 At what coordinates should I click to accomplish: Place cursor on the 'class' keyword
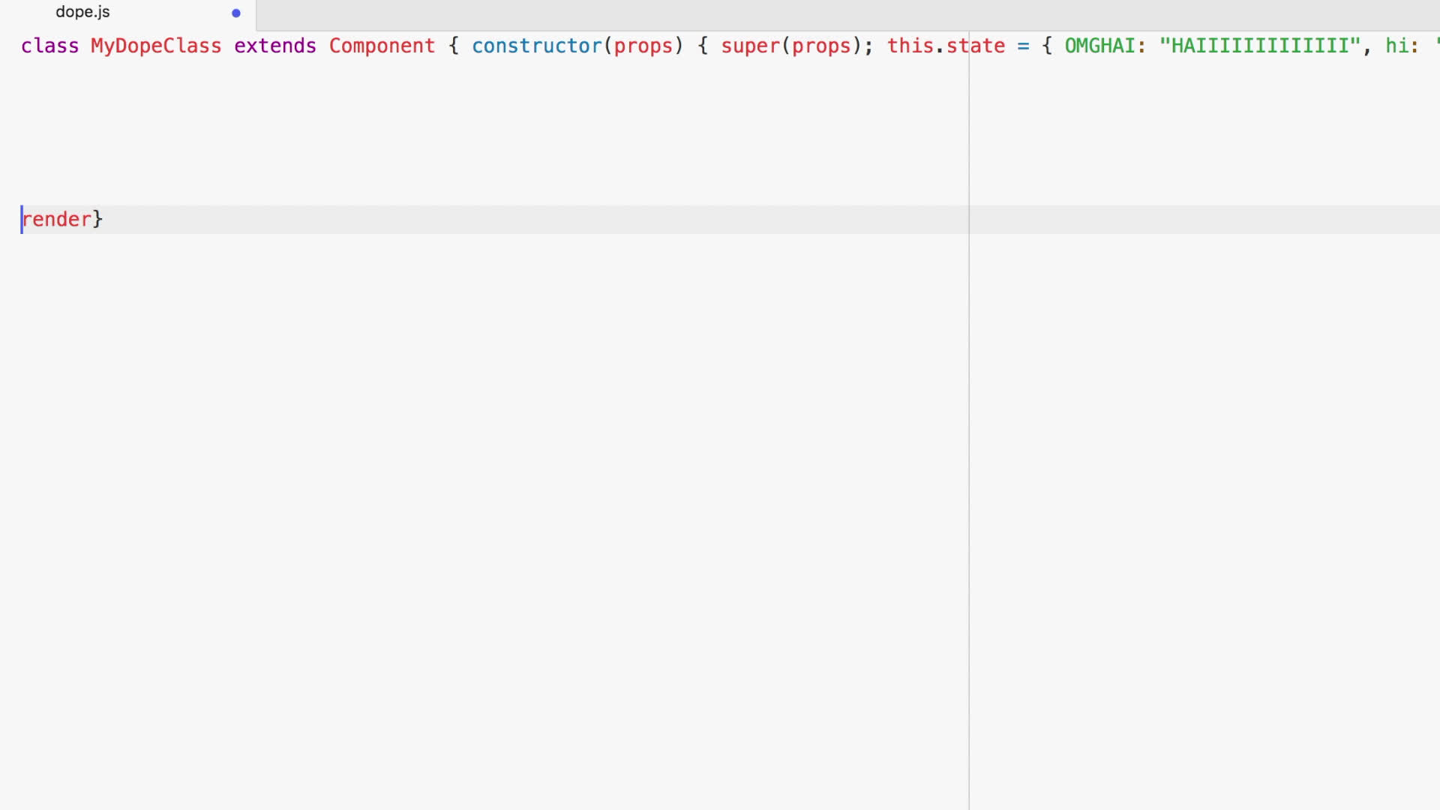click(49, 46)
